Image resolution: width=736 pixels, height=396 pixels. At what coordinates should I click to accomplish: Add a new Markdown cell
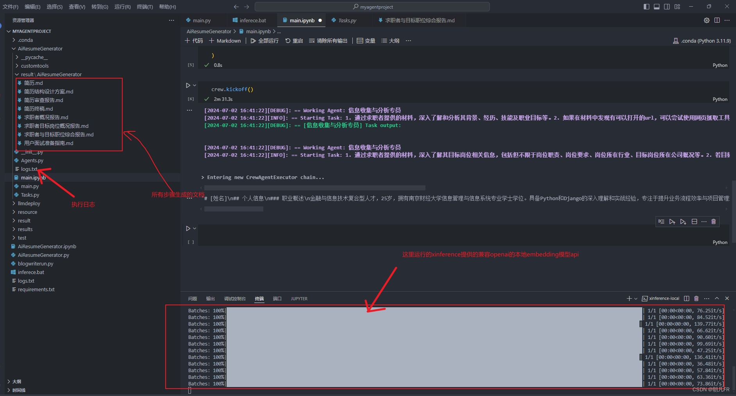point(225,41)
